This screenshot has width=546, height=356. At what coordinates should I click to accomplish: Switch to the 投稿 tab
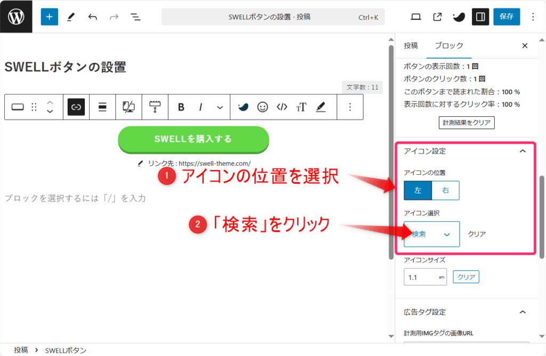point(411,46)
